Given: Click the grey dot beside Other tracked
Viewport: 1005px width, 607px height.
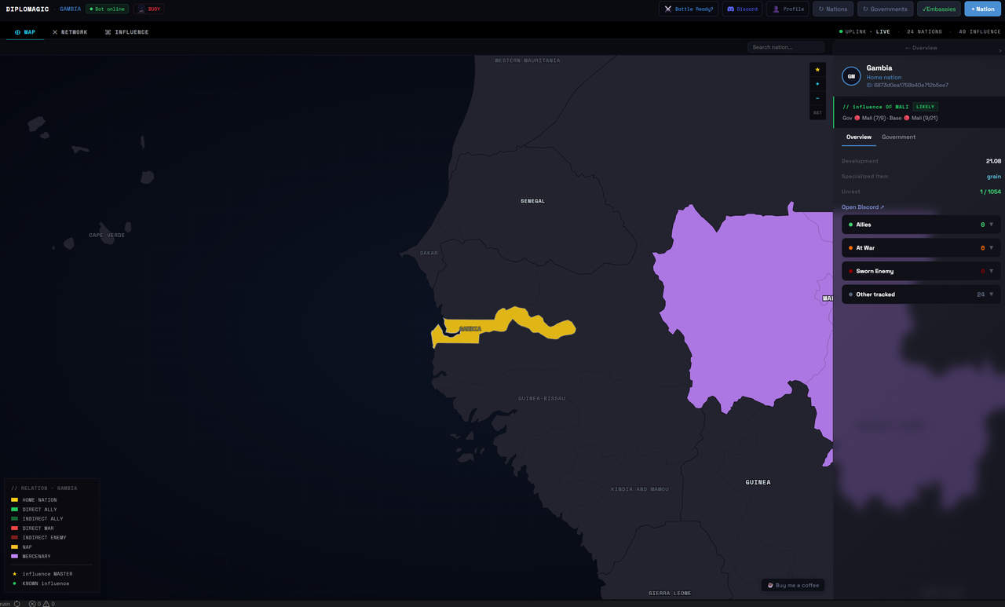Looking at the screenshot, I should 850,294.
